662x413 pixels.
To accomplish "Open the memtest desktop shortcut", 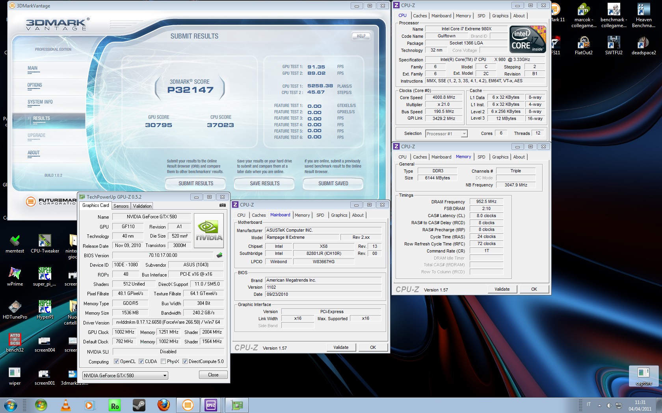I will tap(15, 244).
